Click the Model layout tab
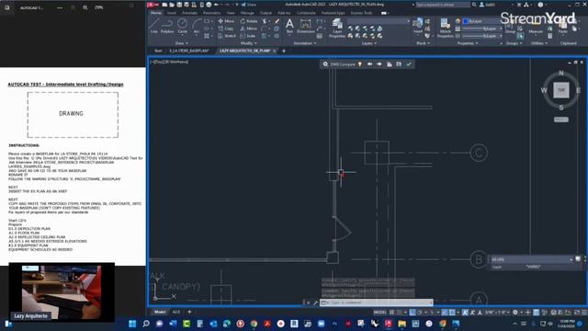This screenshot has width=588, height=331. coord(160,312)
